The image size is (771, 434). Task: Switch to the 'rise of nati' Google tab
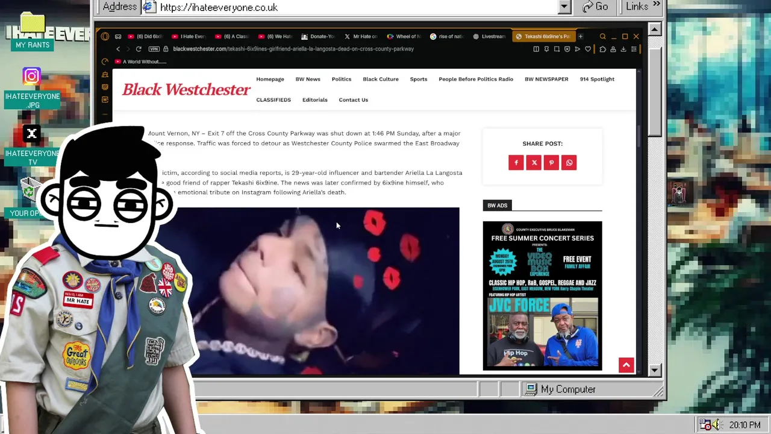[448, 36]
